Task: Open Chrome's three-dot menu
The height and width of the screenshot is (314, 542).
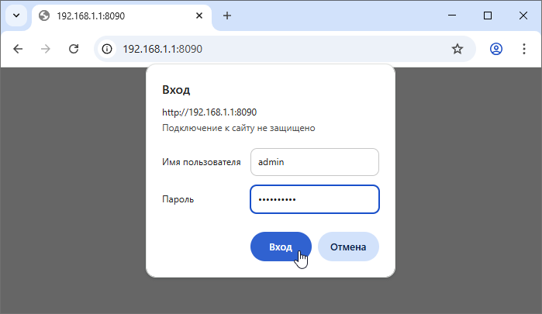Action: tap(523, 49)
